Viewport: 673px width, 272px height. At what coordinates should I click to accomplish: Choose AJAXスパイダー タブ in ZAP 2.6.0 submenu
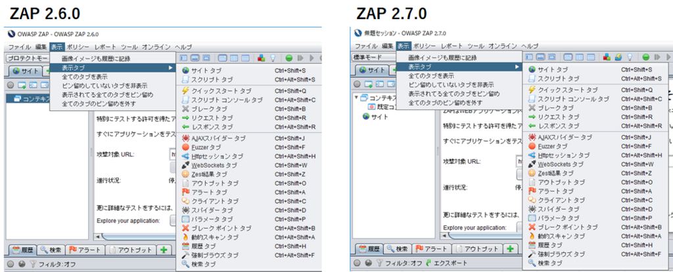[x=248, y=138]
